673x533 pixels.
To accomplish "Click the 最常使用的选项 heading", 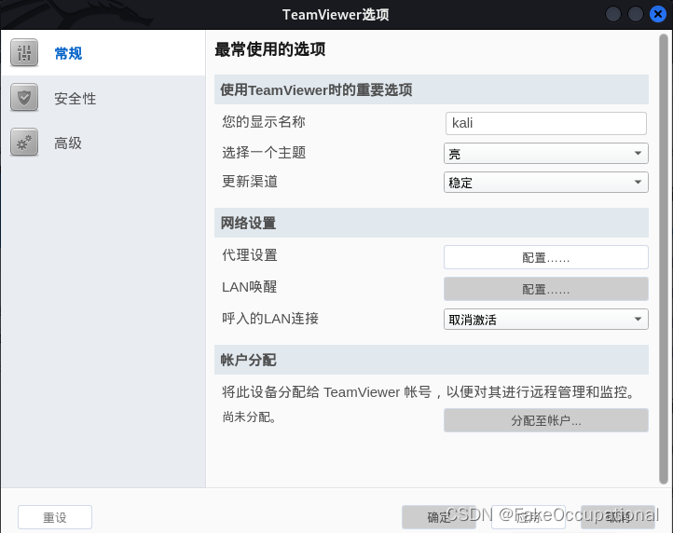I will coord(270,49).
